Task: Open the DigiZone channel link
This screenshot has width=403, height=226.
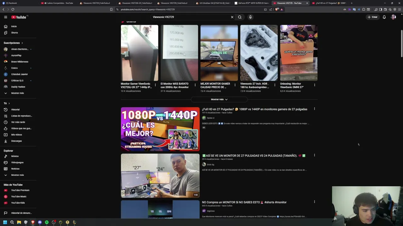Action: [x=211, y=211]
